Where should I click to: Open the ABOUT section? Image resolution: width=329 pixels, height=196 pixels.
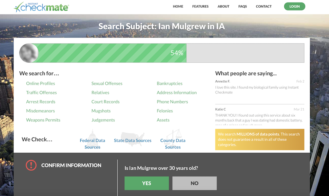click(223, 6)
